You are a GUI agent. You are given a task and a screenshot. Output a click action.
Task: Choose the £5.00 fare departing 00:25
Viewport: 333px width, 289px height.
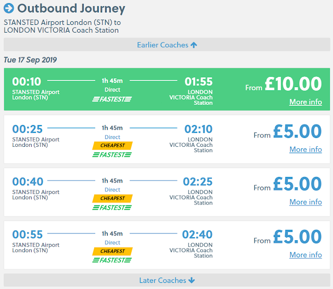click(x=297, y=132)
